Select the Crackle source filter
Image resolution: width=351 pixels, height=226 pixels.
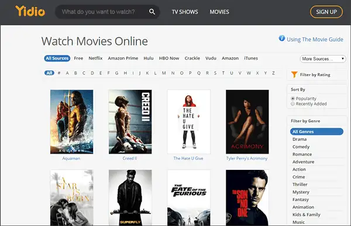click(x=192, y=58)
